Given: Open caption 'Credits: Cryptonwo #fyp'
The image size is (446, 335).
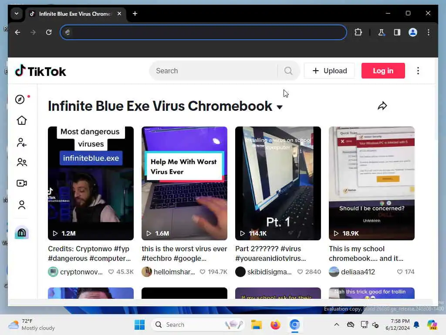Looking at the screenshot, I should coord(90,253).
